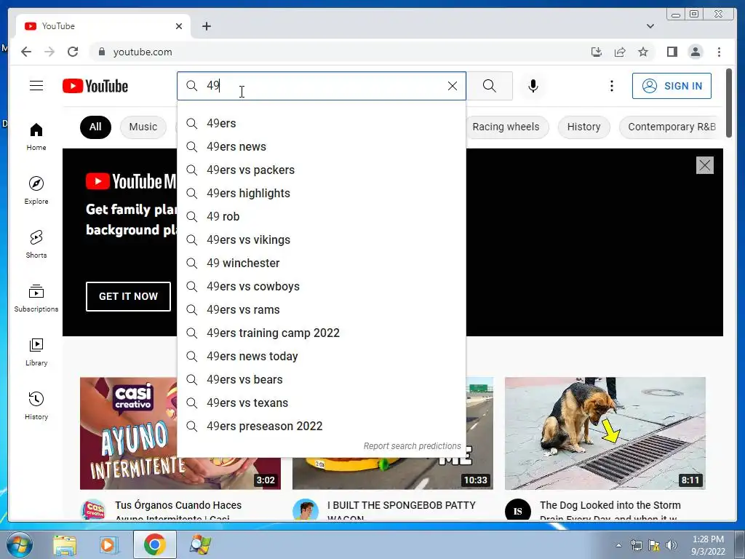This screenshot has height=559, width=745.
Task: Click the YouTube logo
Action: [95, 86]
